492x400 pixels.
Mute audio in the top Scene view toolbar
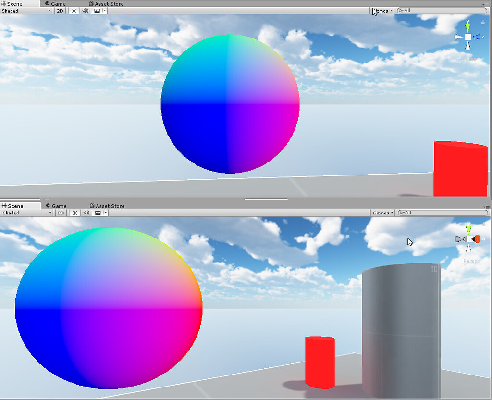(85, 11)
